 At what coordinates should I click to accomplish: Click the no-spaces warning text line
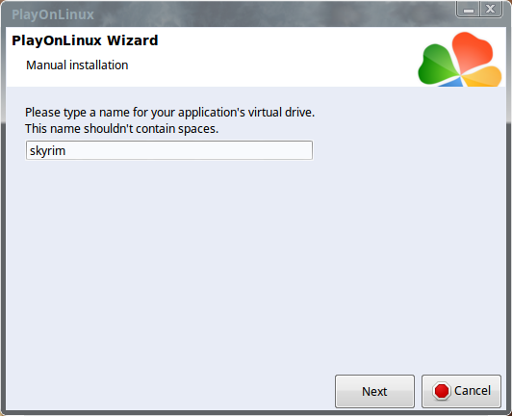122,129
